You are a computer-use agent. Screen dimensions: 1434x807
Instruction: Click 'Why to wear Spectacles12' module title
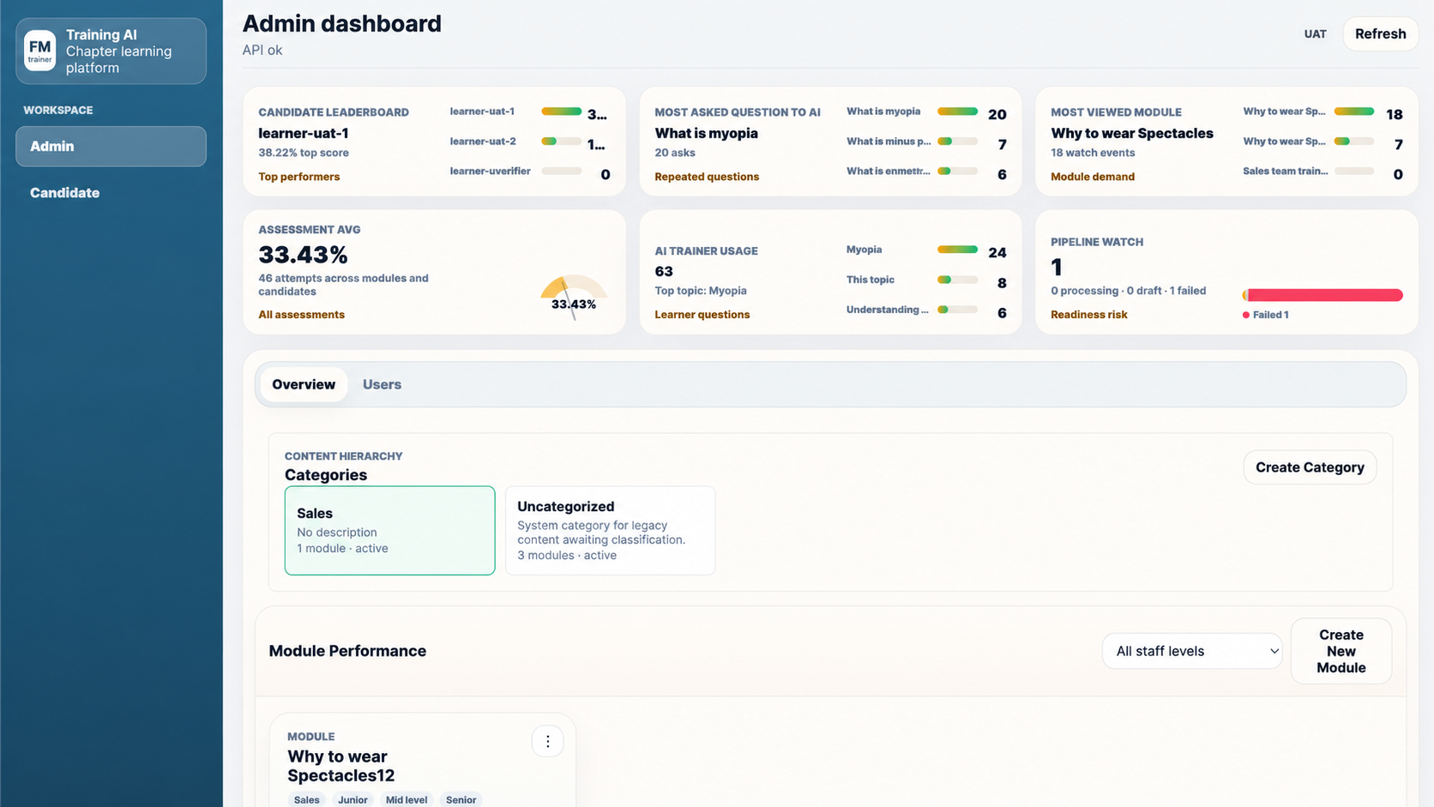click(341, 766)
